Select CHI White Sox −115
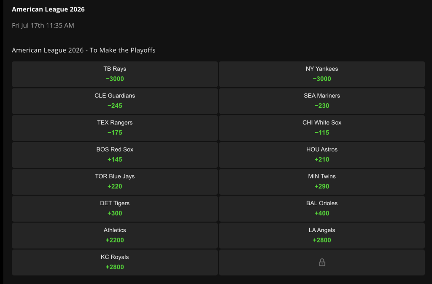This screenshot has height=284, width=432. click(x=322, y=128)
